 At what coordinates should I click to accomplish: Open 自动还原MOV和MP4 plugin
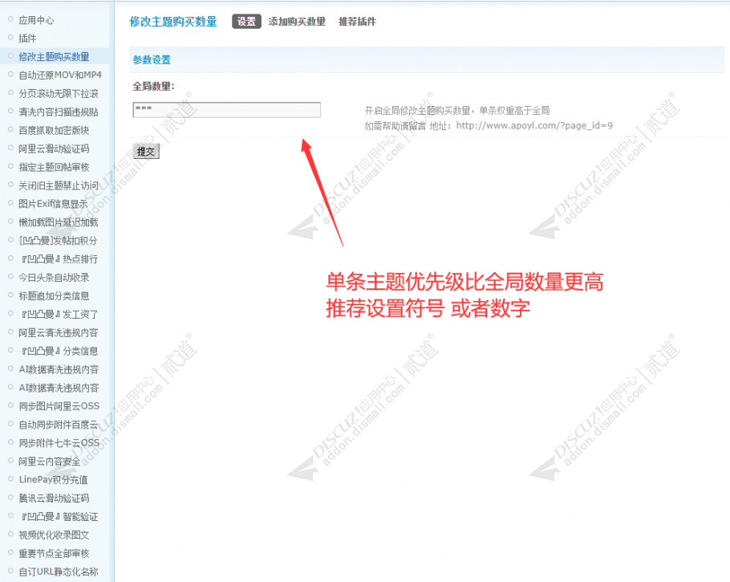[60, 75]
